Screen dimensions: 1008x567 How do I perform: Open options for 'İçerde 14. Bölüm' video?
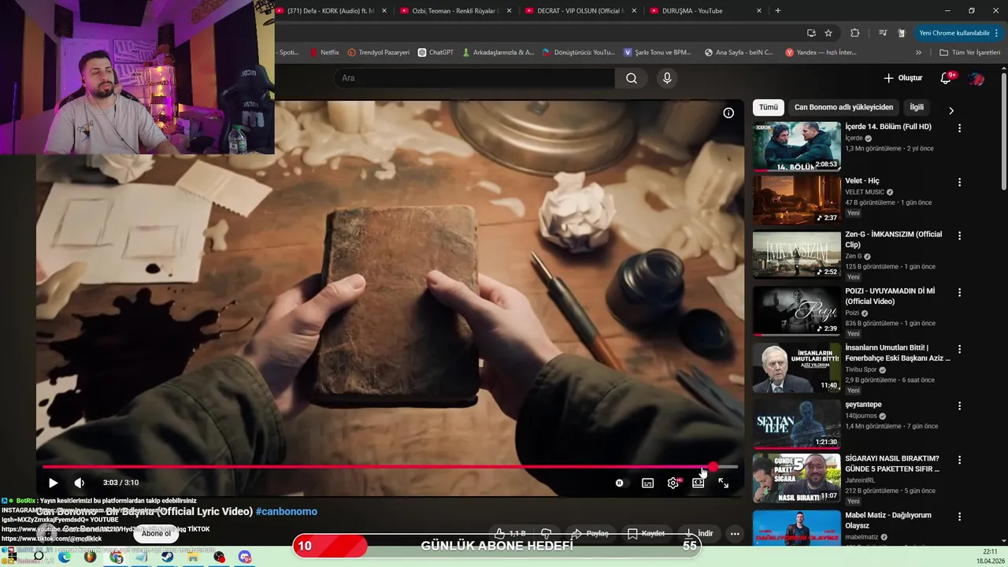coord(959,128)
